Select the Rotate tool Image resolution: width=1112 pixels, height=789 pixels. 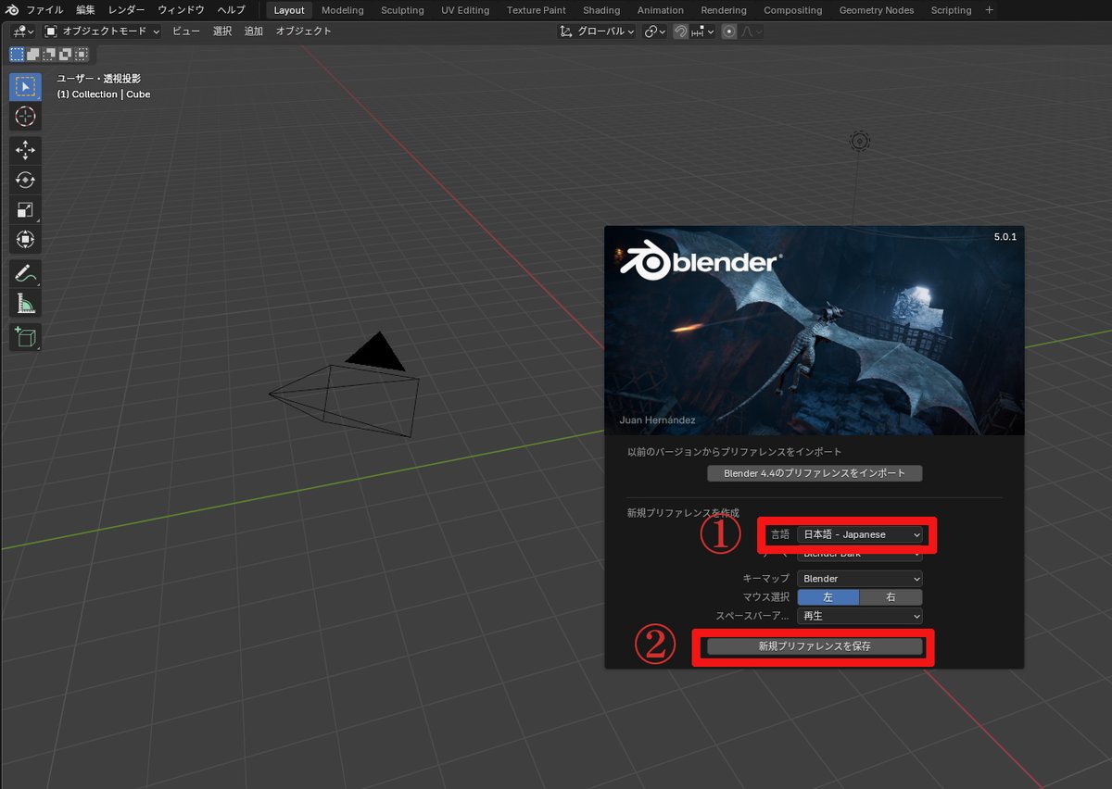tap(25, 180)
